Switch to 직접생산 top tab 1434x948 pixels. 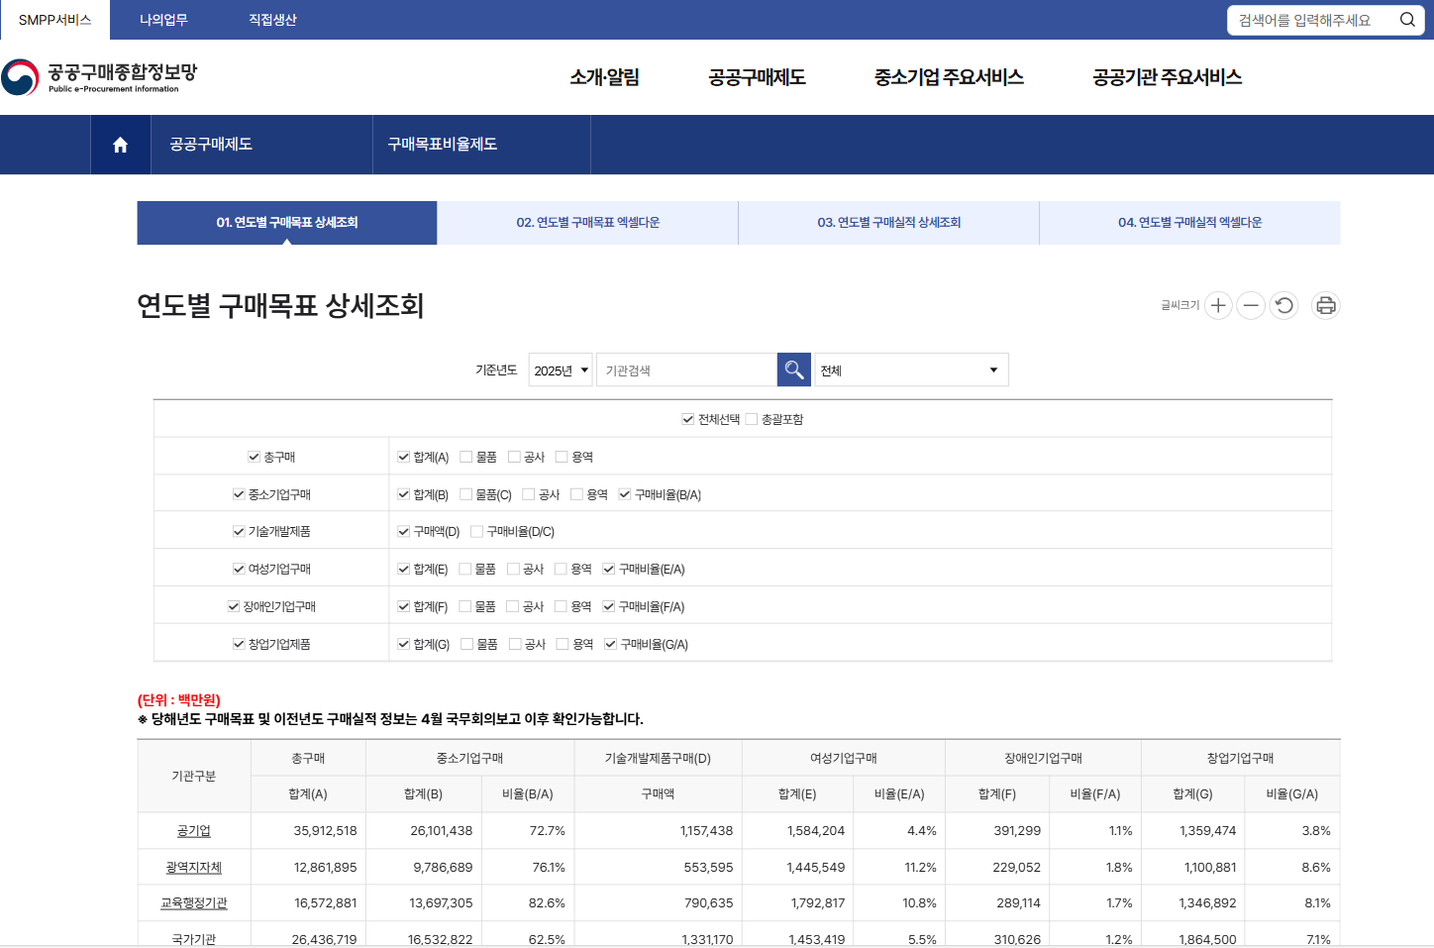[272, 20]
